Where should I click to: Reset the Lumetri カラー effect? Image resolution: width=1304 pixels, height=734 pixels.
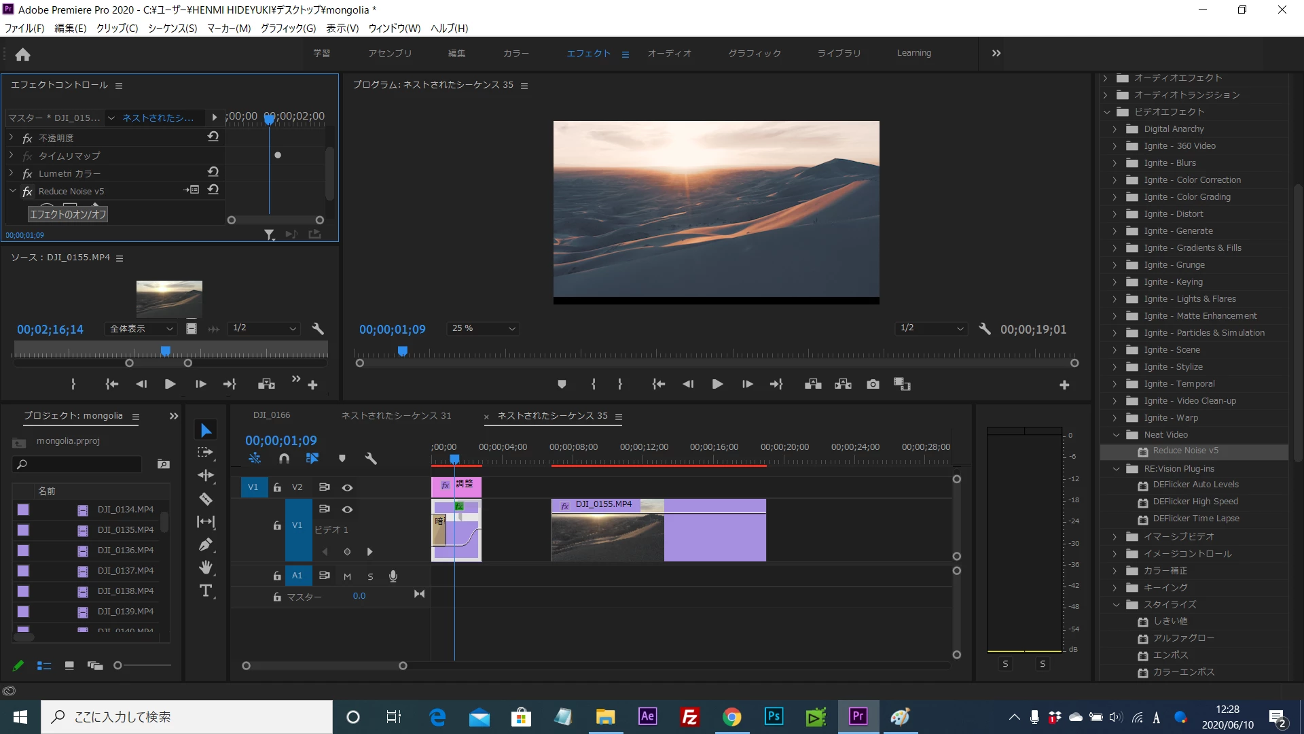[x=213, y=173]
